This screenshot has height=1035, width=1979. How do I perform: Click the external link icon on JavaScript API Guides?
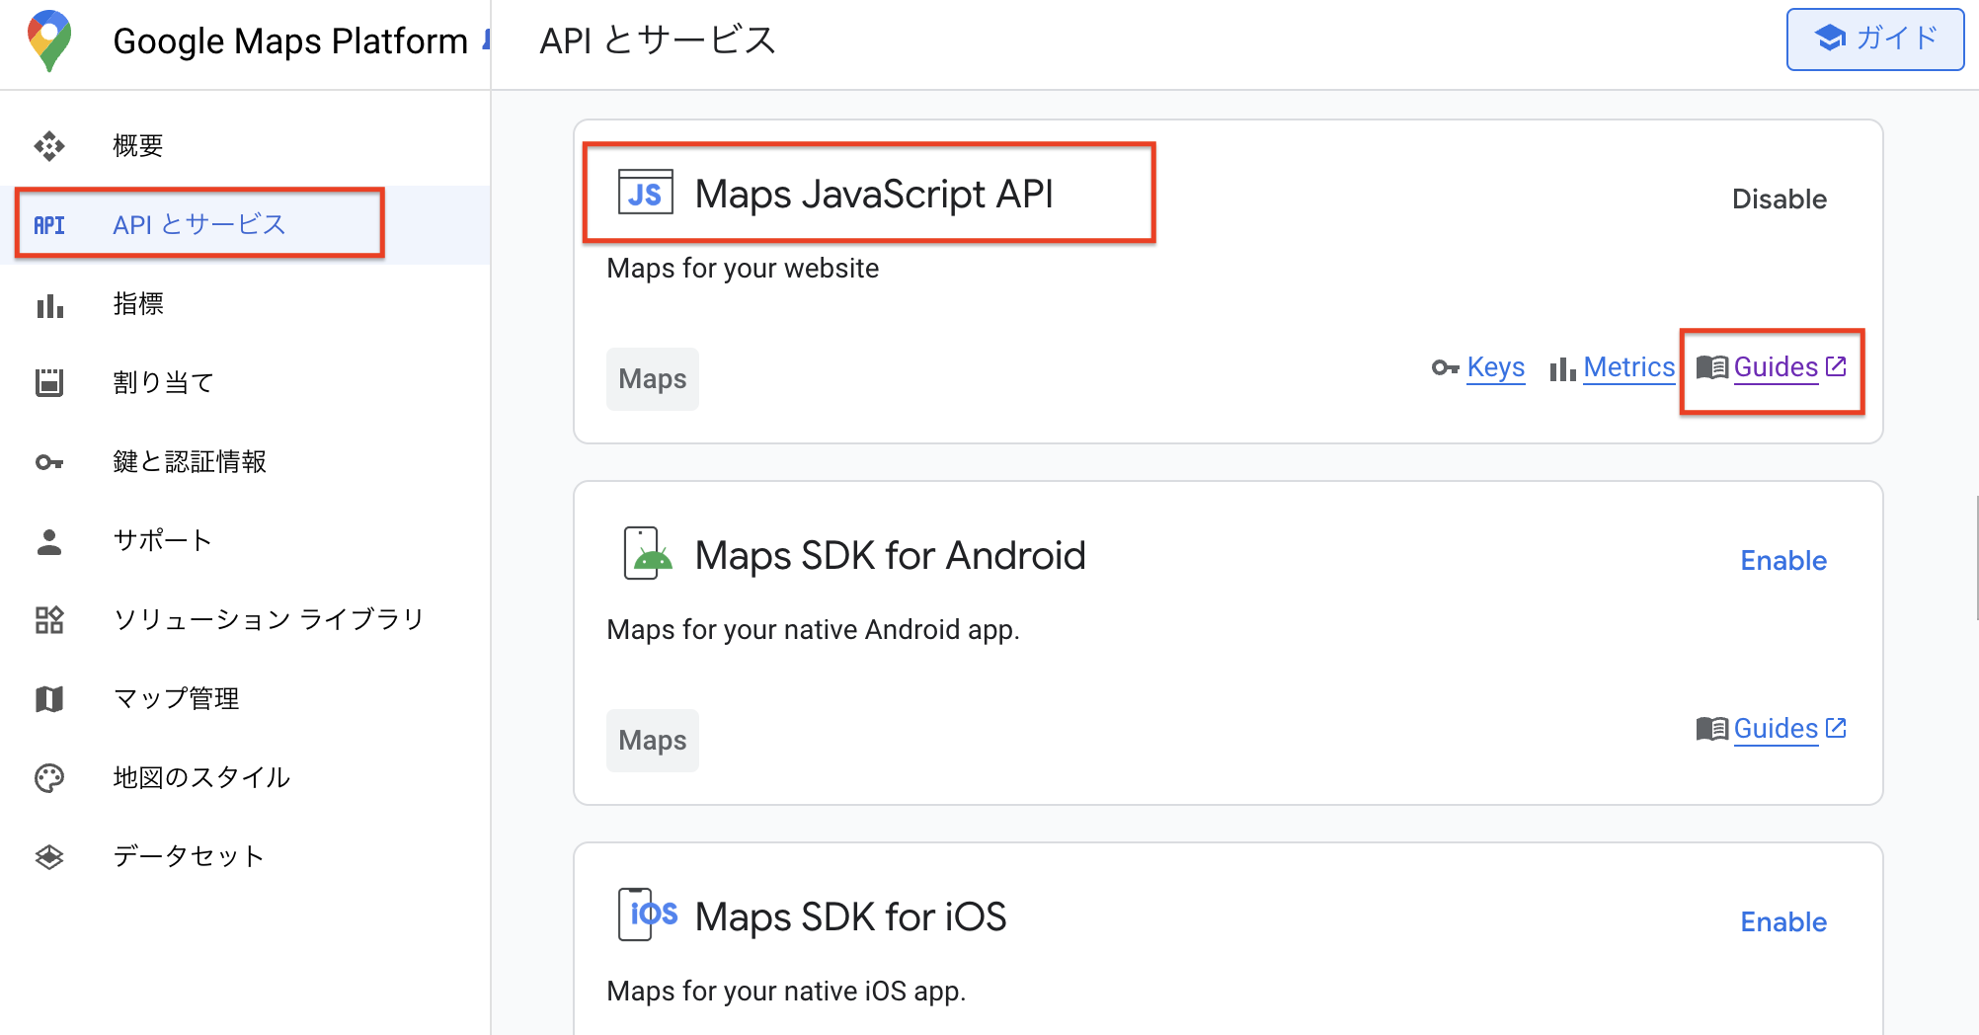point(1836,367)
